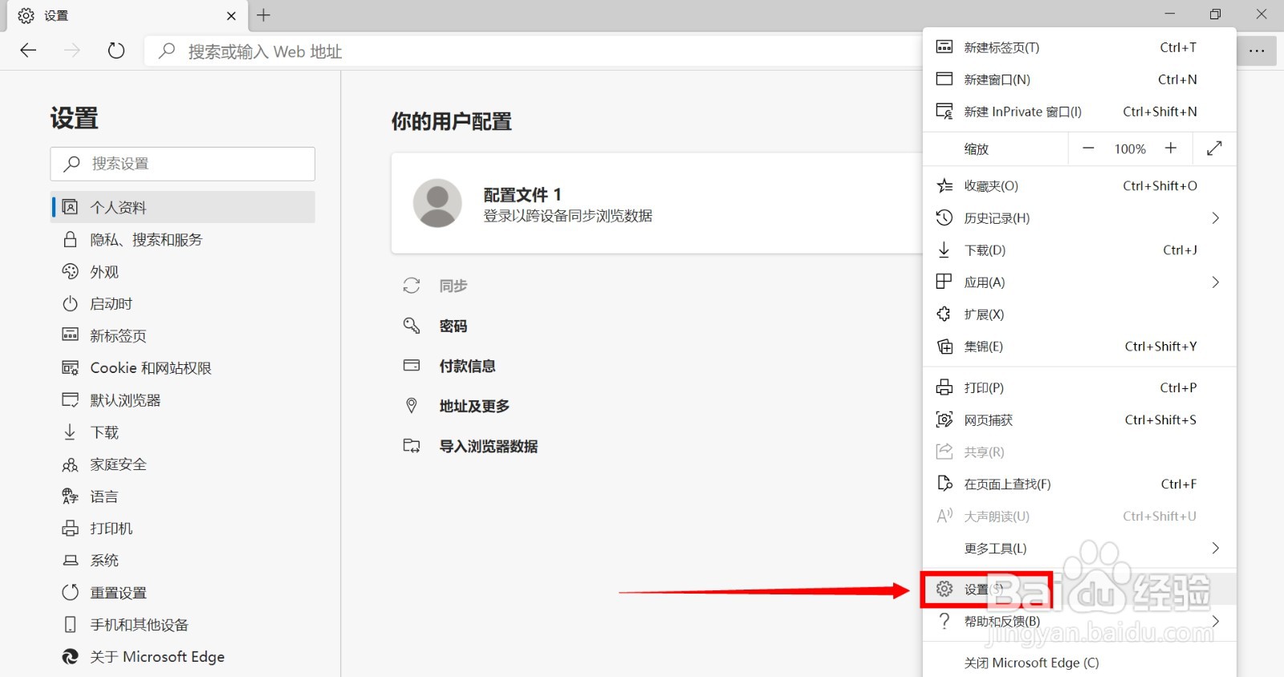Open 付款信息 profile option
Screen dimensions: 1284x677
(x=467, y=366)
